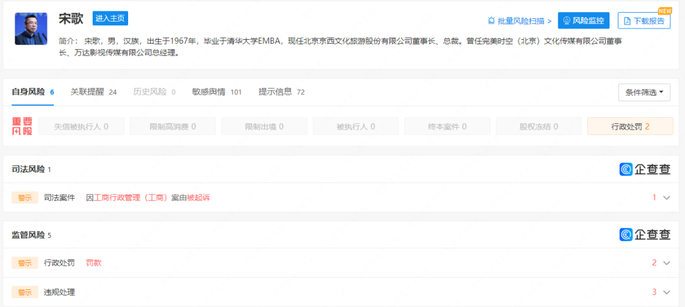
Task: Click the 企查查 logo in 司法风险 section
Action: pos(644,169)
